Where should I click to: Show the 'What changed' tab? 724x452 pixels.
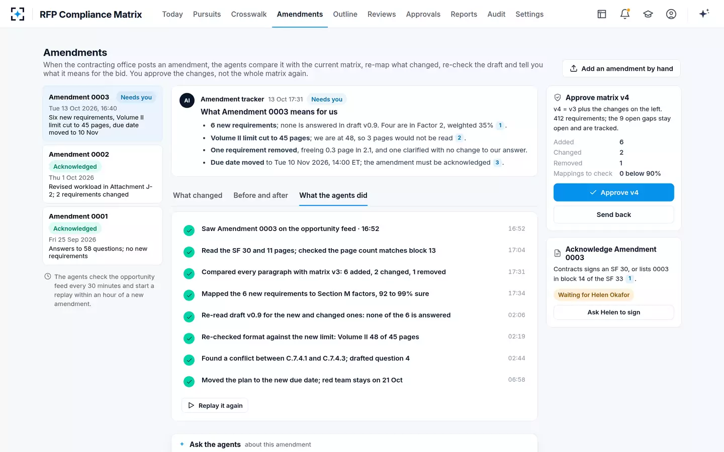198,195
